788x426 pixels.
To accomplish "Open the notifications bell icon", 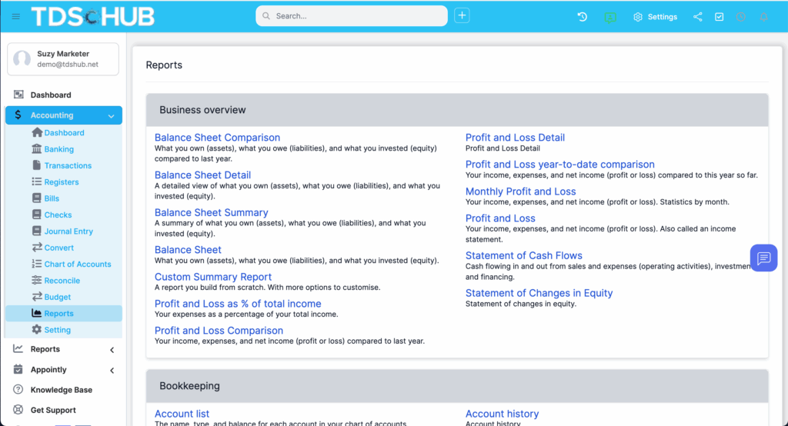I will (x=763, y=16).
